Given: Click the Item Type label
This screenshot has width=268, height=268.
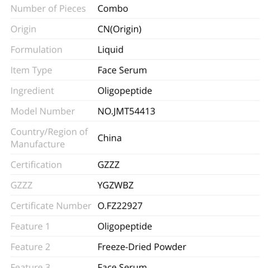Looking at the screenshot, I should pos(31,70).
